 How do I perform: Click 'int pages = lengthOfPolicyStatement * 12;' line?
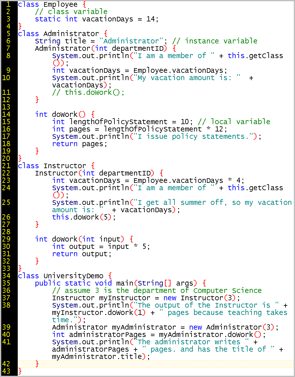coord(140,129)
